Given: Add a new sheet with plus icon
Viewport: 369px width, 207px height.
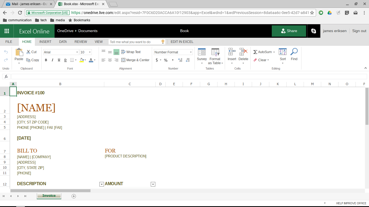Looking at the screenshot, I should tap(74, 196).
